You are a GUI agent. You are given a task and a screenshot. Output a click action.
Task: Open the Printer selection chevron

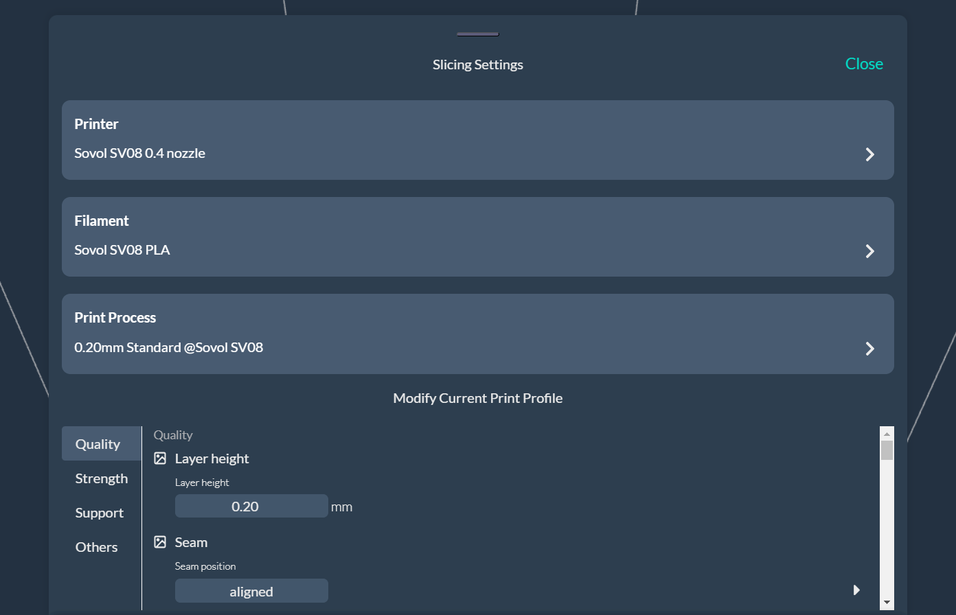[x=870, y=154]
